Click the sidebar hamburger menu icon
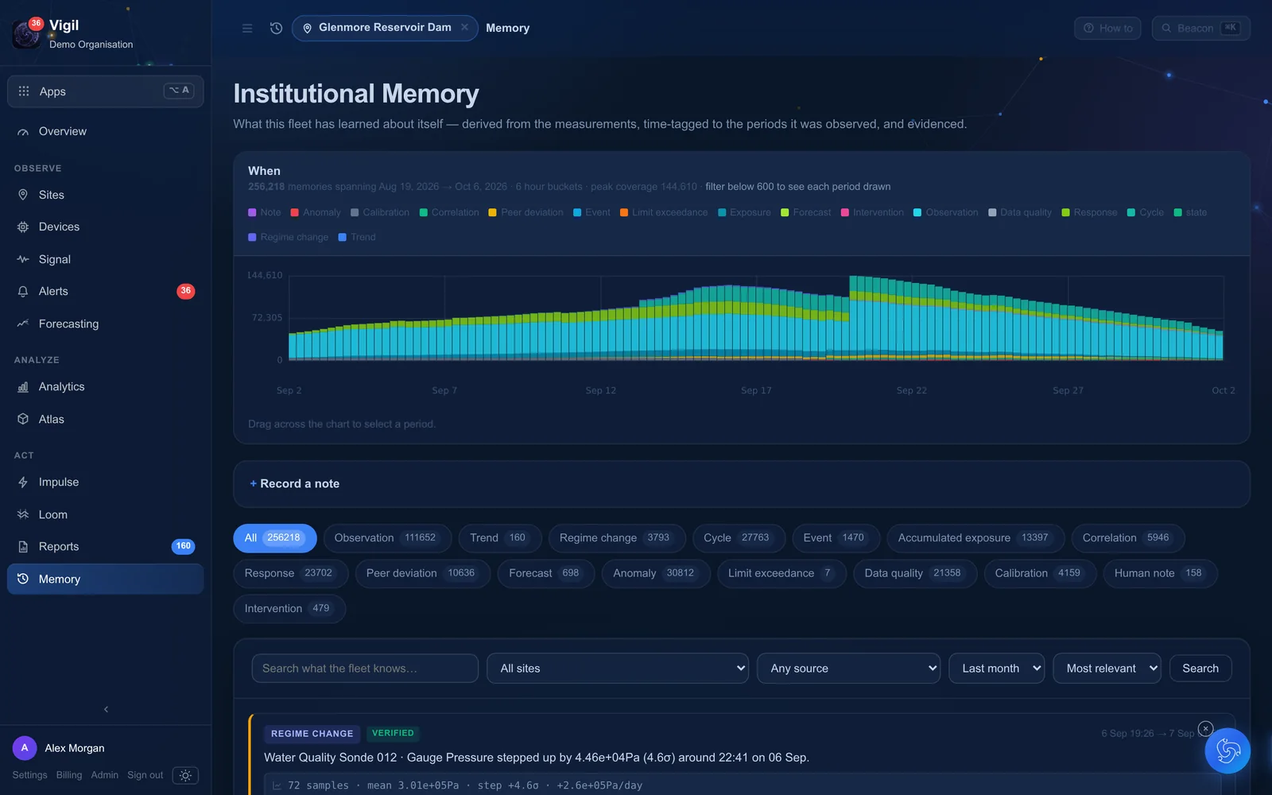1272x795 pixels. (247, 28)
